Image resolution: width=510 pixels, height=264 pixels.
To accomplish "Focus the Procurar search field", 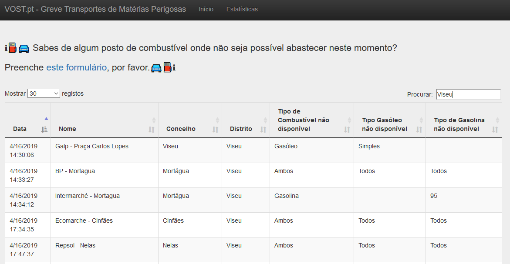I will [x=468, y=94].
